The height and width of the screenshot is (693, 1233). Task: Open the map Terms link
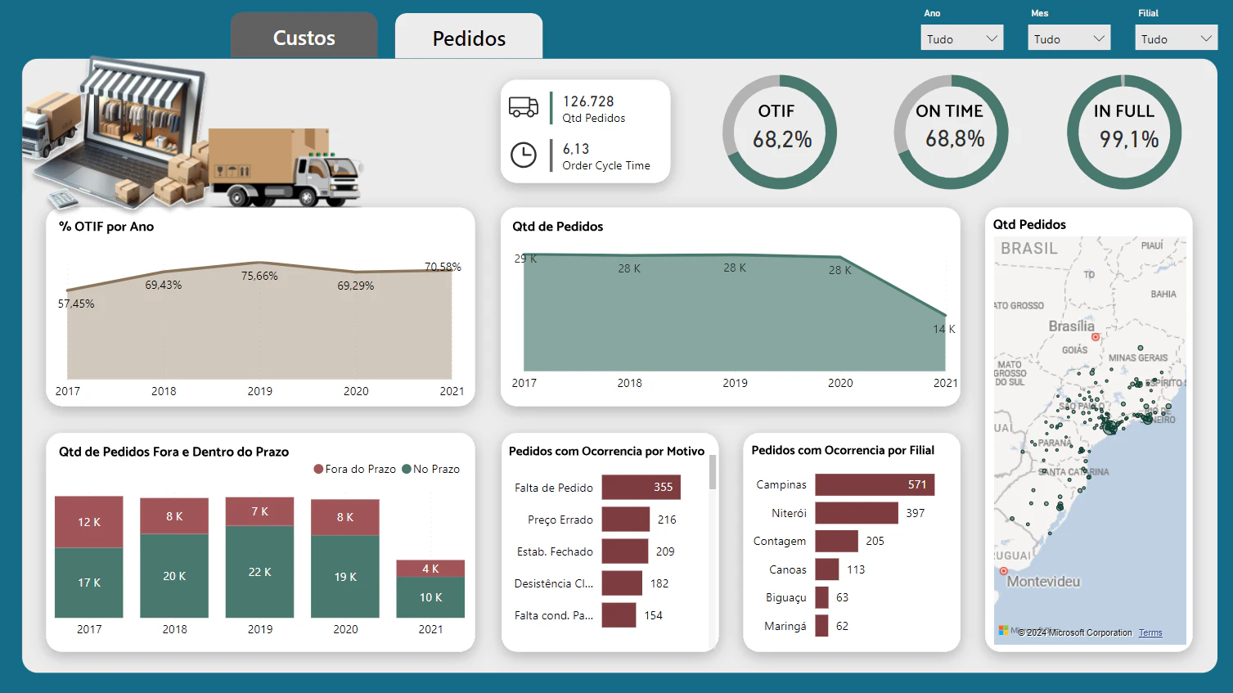click(1150, 632)
